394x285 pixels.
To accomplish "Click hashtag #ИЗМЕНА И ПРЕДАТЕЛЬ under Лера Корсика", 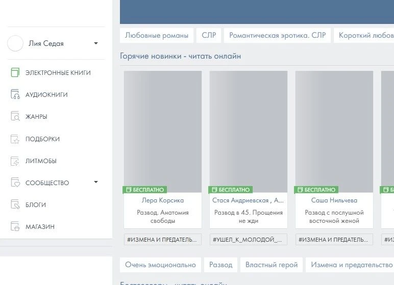I will (x=163, y=240).
